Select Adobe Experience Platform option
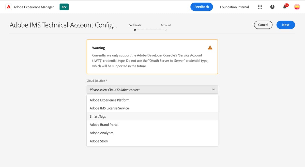Image resolution: width=305 pixels, height=167 pixels. tap(110, 100)
